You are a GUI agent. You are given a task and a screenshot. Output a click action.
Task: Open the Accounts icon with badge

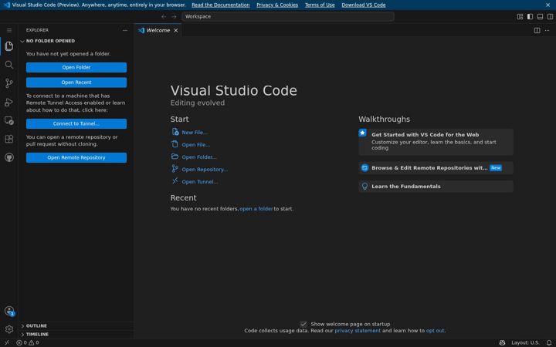point(9,311)
